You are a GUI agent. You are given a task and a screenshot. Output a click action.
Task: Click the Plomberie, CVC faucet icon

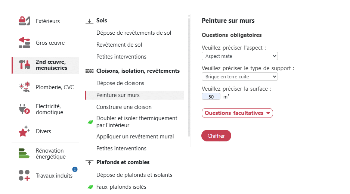click(x=24, y=87)
